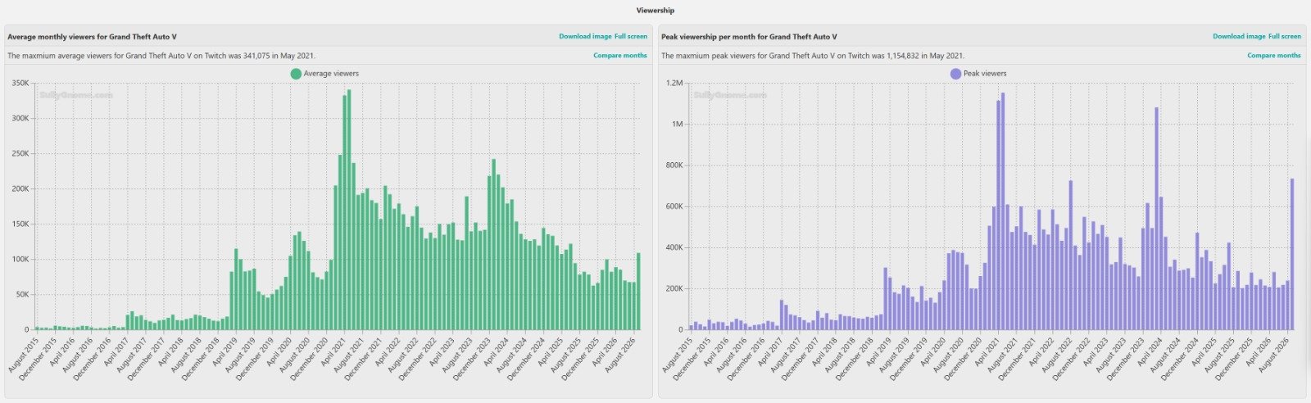The height and width of the screenshot is (403, 1311).
Task: Click the green peak bar near 240K in 2023
Action: [494, 244]
